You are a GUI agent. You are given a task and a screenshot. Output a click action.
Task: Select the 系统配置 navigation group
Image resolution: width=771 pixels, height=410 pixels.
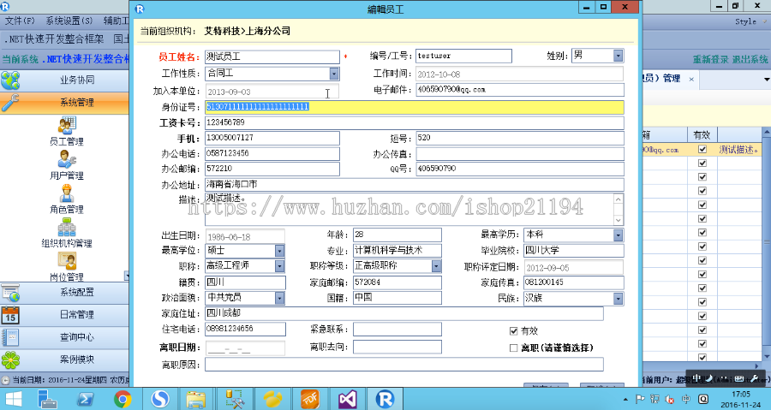64,293
